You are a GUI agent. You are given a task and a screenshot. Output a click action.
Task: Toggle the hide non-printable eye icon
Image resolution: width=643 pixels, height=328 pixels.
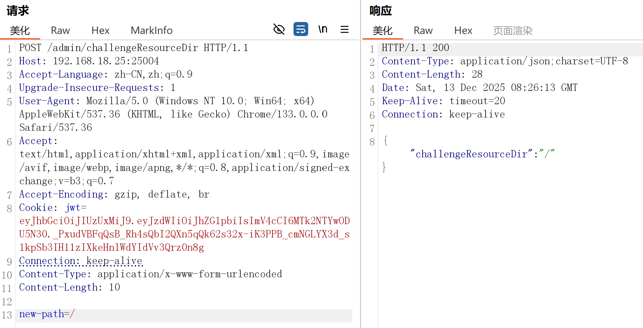pyautogui.click(x=279, y=29)
